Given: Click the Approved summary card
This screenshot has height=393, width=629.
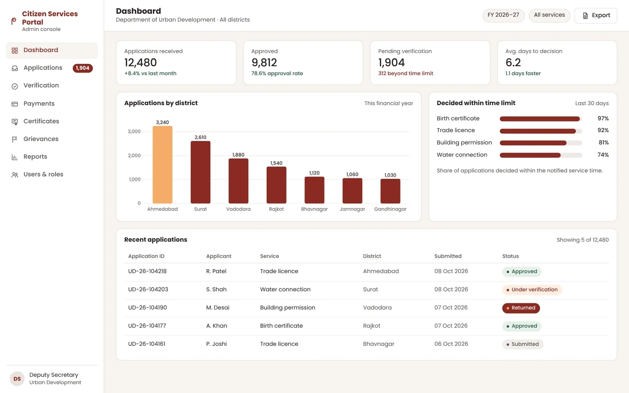Looking at the screenshot, I should (303, 62).
